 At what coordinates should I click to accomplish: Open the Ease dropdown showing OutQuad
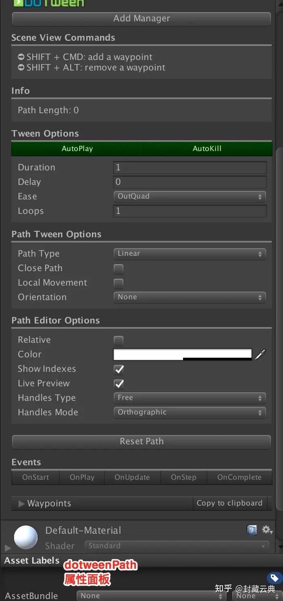[x=189, y=197]
